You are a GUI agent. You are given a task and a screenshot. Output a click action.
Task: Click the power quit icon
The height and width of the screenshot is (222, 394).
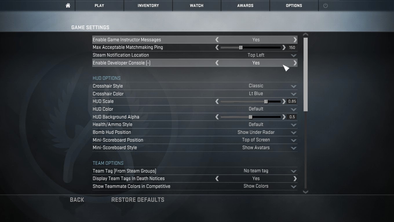coord(325,5)
